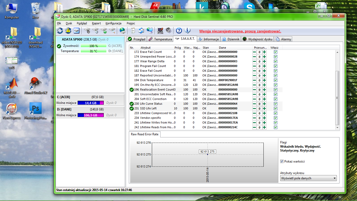Screen dimensions: 357x201
Task: Select the Photoshop desktop shortcut icon
Action: (36, 111)
